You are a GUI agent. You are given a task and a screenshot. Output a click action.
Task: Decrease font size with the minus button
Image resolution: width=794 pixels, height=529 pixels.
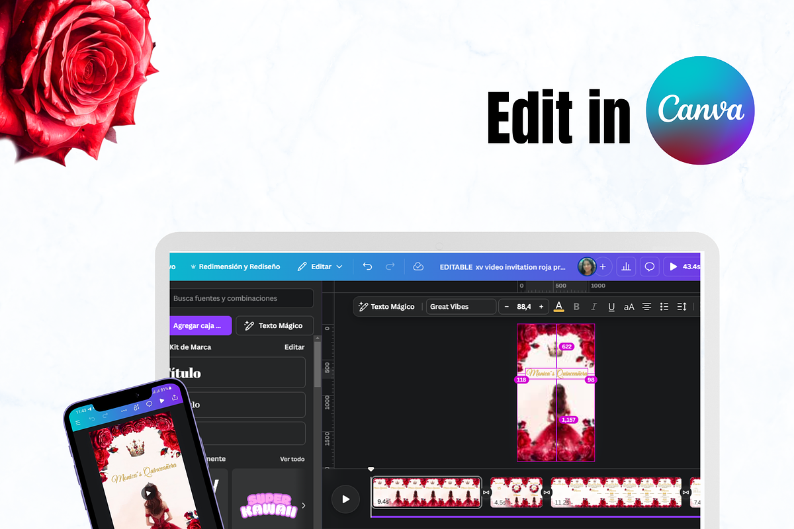[507, 306]
